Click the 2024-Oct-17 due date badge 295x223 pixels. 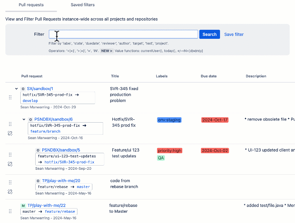[215, 120]
